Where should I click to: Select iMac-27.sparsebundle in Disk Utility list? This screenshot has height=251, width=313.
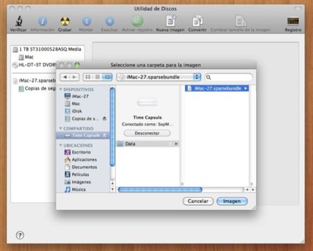click(x=34, y=81)
